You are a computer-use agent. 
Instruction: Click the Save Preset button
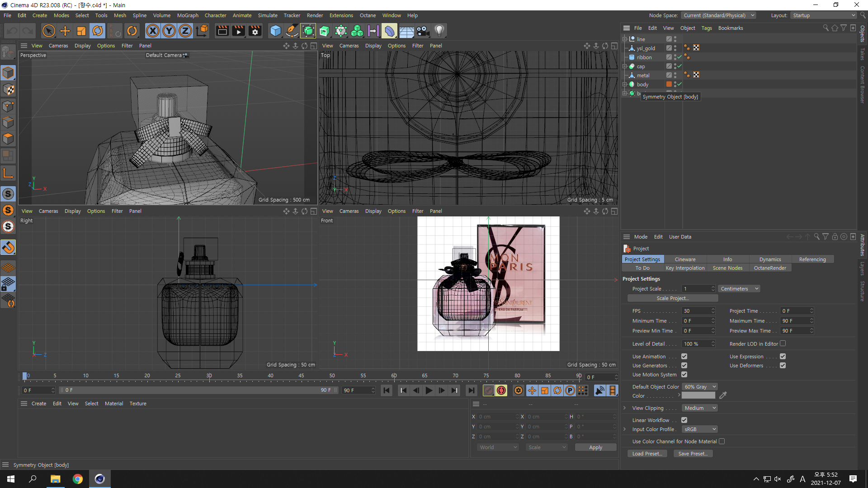coord(693,454)
